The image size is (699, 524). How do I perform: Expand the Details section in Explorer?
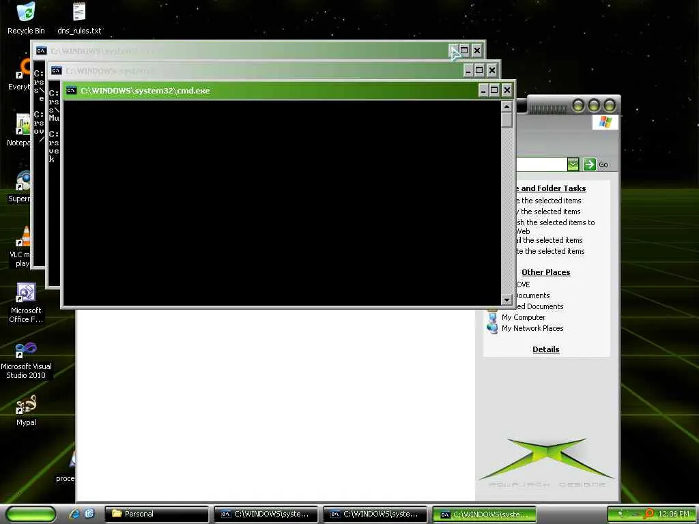click(x=545, y=349)
